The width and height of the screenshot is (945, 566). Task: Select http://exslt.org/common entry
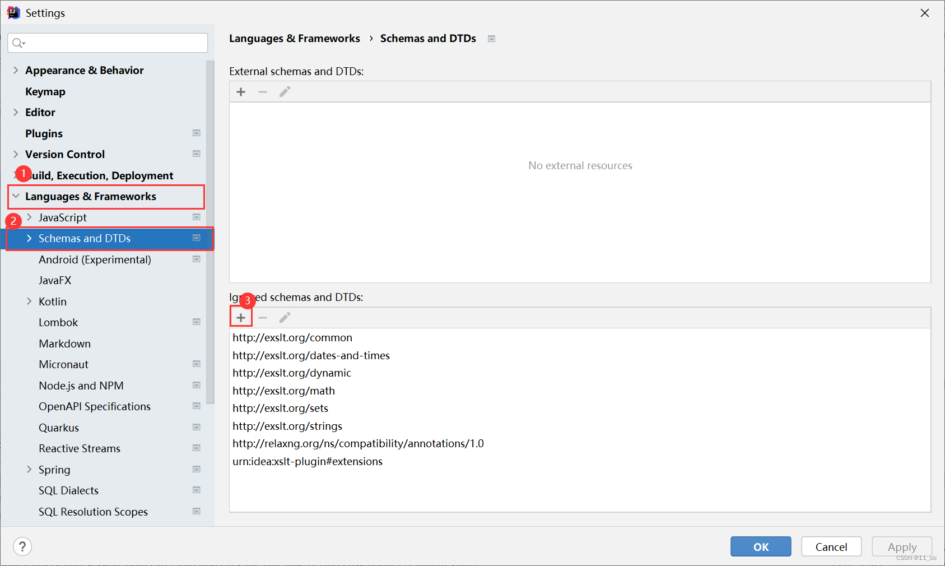coord(292,337)
